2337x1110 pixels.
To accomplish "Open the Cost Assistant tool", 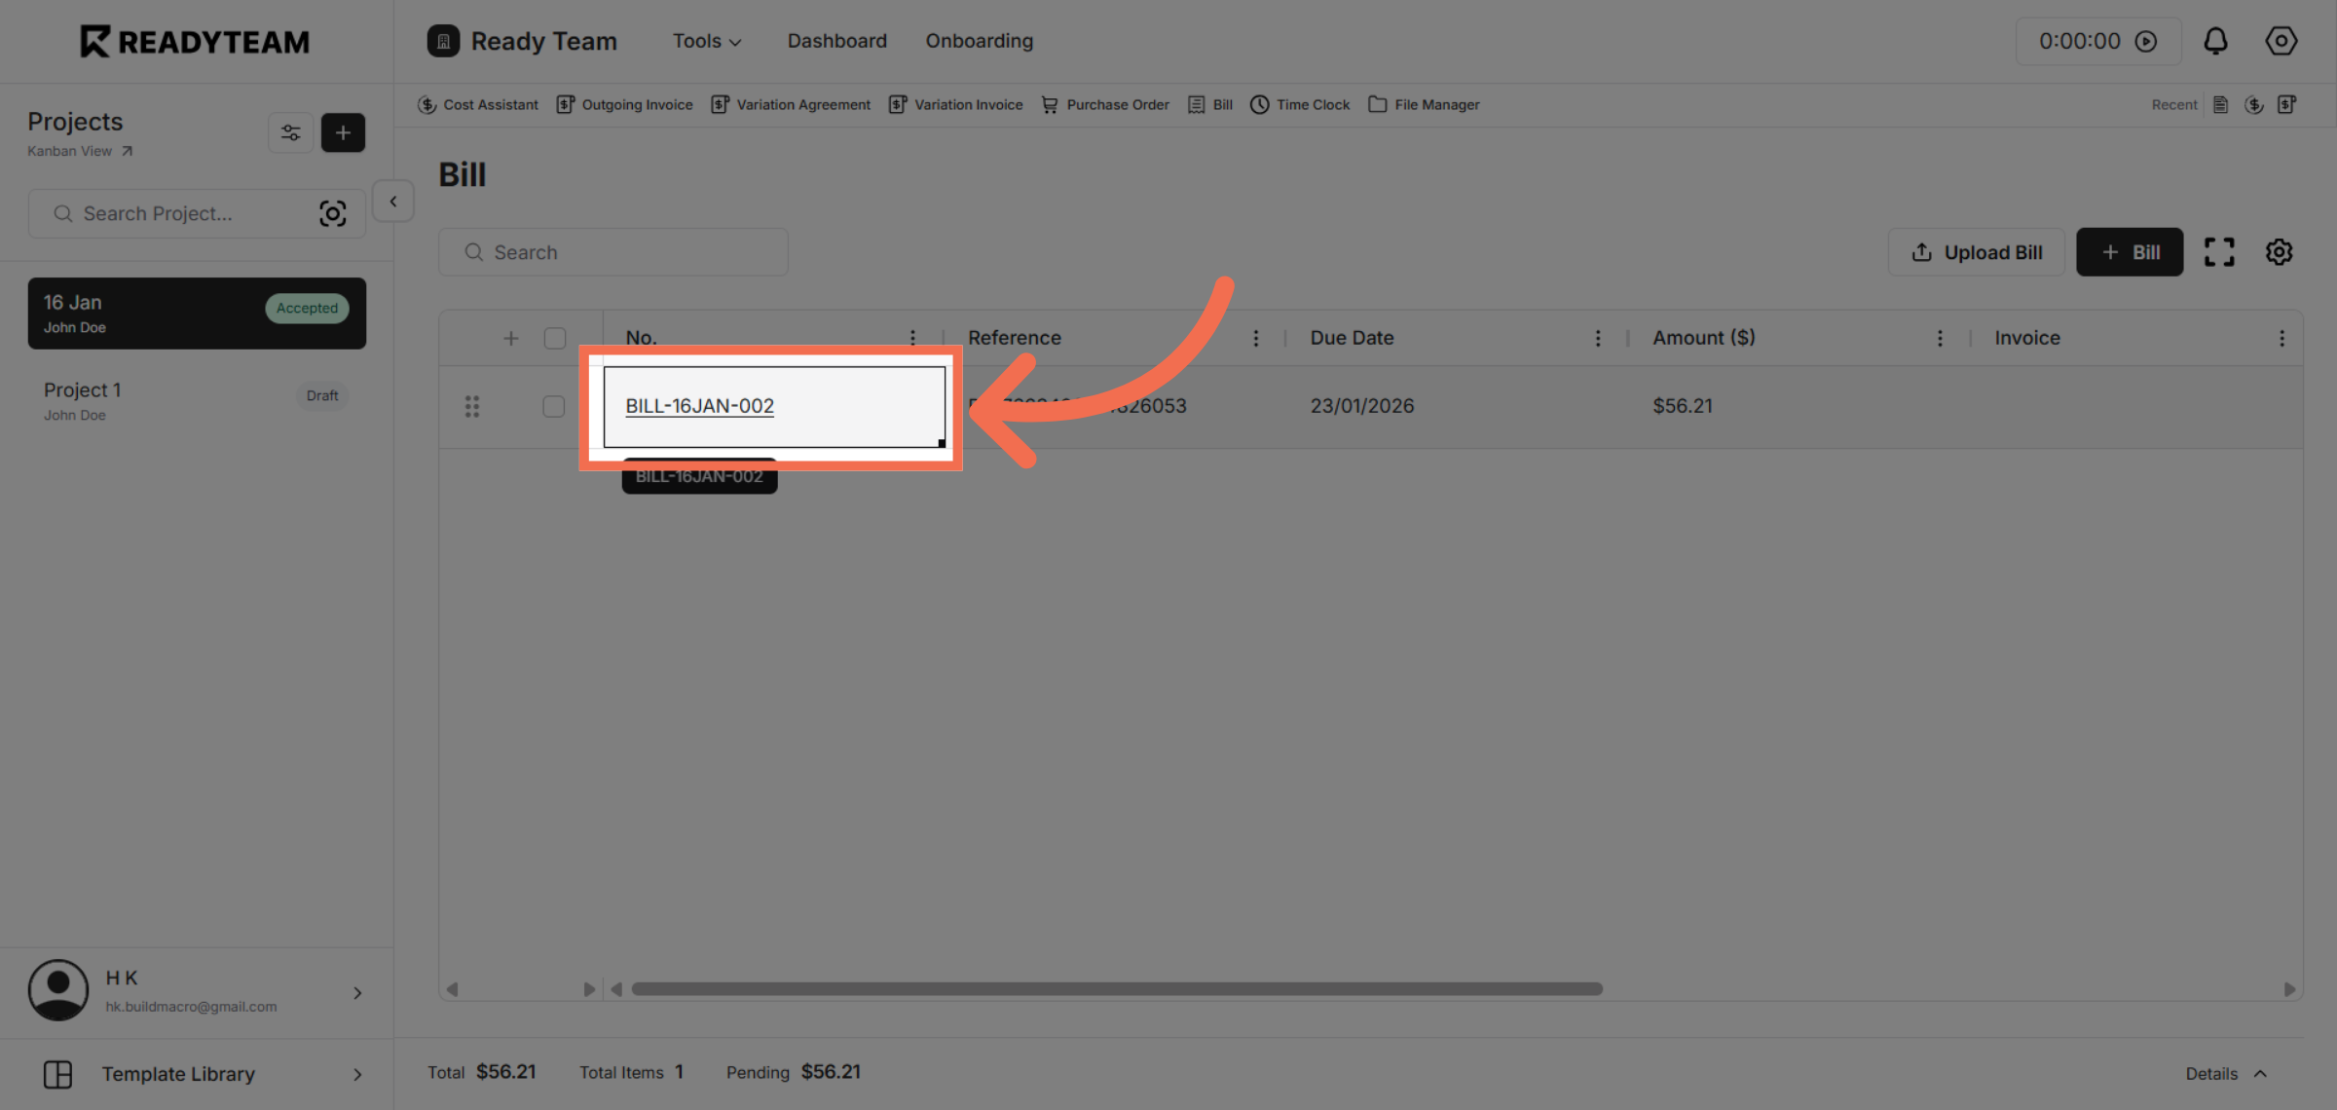I will click(x=490, y=104).
